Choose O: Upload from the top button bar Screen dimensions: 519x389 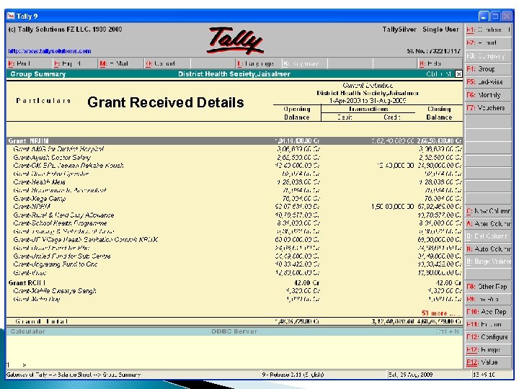167,63
